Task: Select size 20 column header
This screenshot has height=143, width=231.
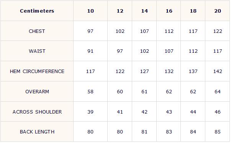Action: [218, 11]
